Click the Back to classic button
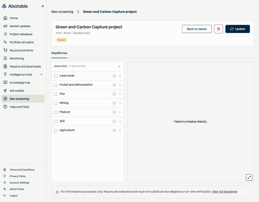Screen dimensions: 259x202 [x=197, y=29]
